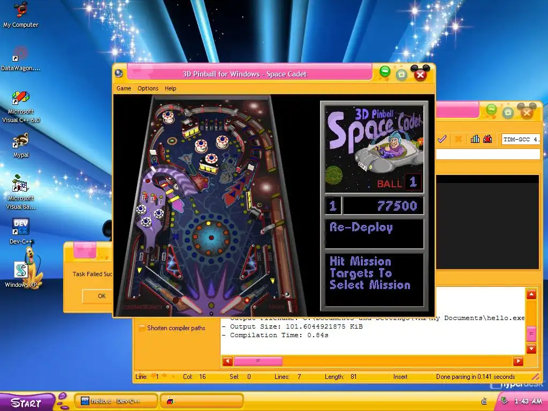Viewport: 548px width, 411px height.
Task: Switch to hello.c - Dev-C++ taskbar button
Action: [x=116, y=401]
